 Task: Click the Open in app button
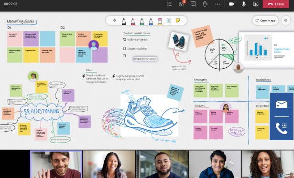coord(265,21)
